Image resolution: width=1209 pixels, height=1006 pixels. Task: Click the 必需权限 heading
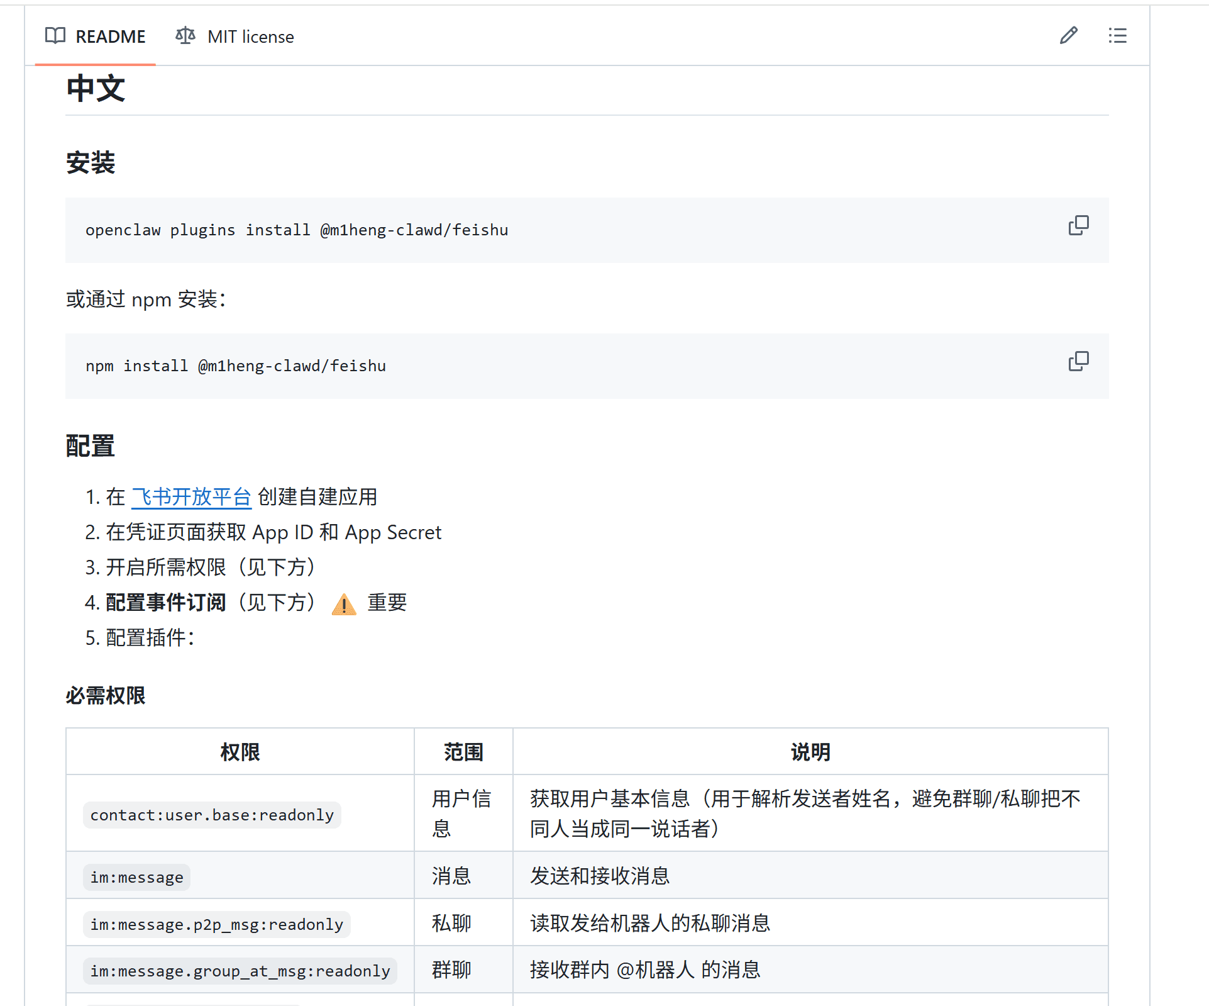point(106,695)
